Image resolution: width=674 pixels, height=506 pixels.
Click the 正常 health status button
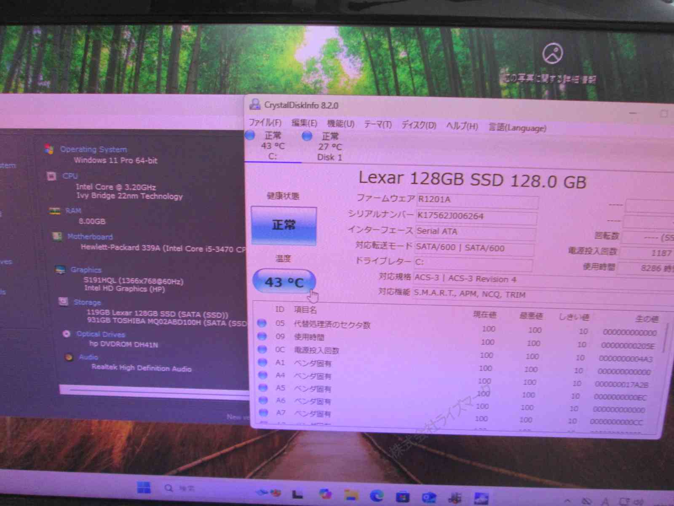tap(284, 225)
